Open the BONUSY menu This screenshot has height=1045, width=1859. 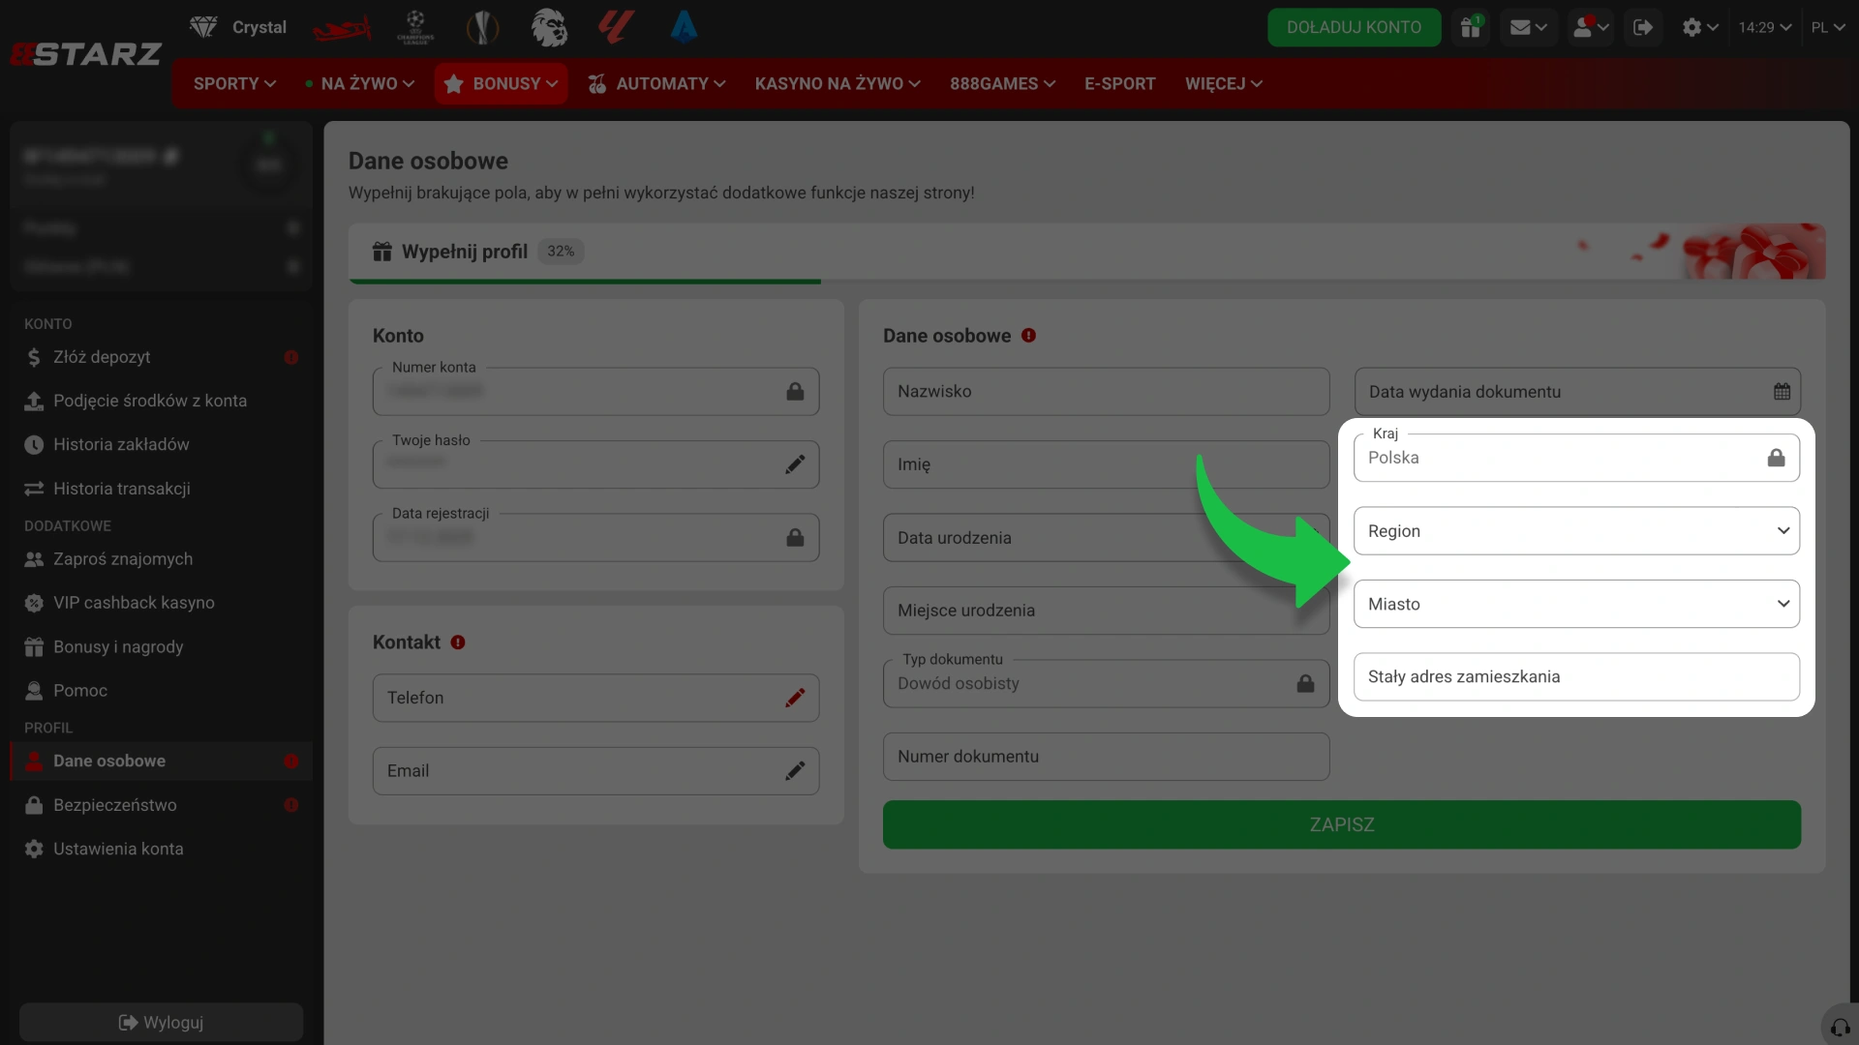[501, 84]
